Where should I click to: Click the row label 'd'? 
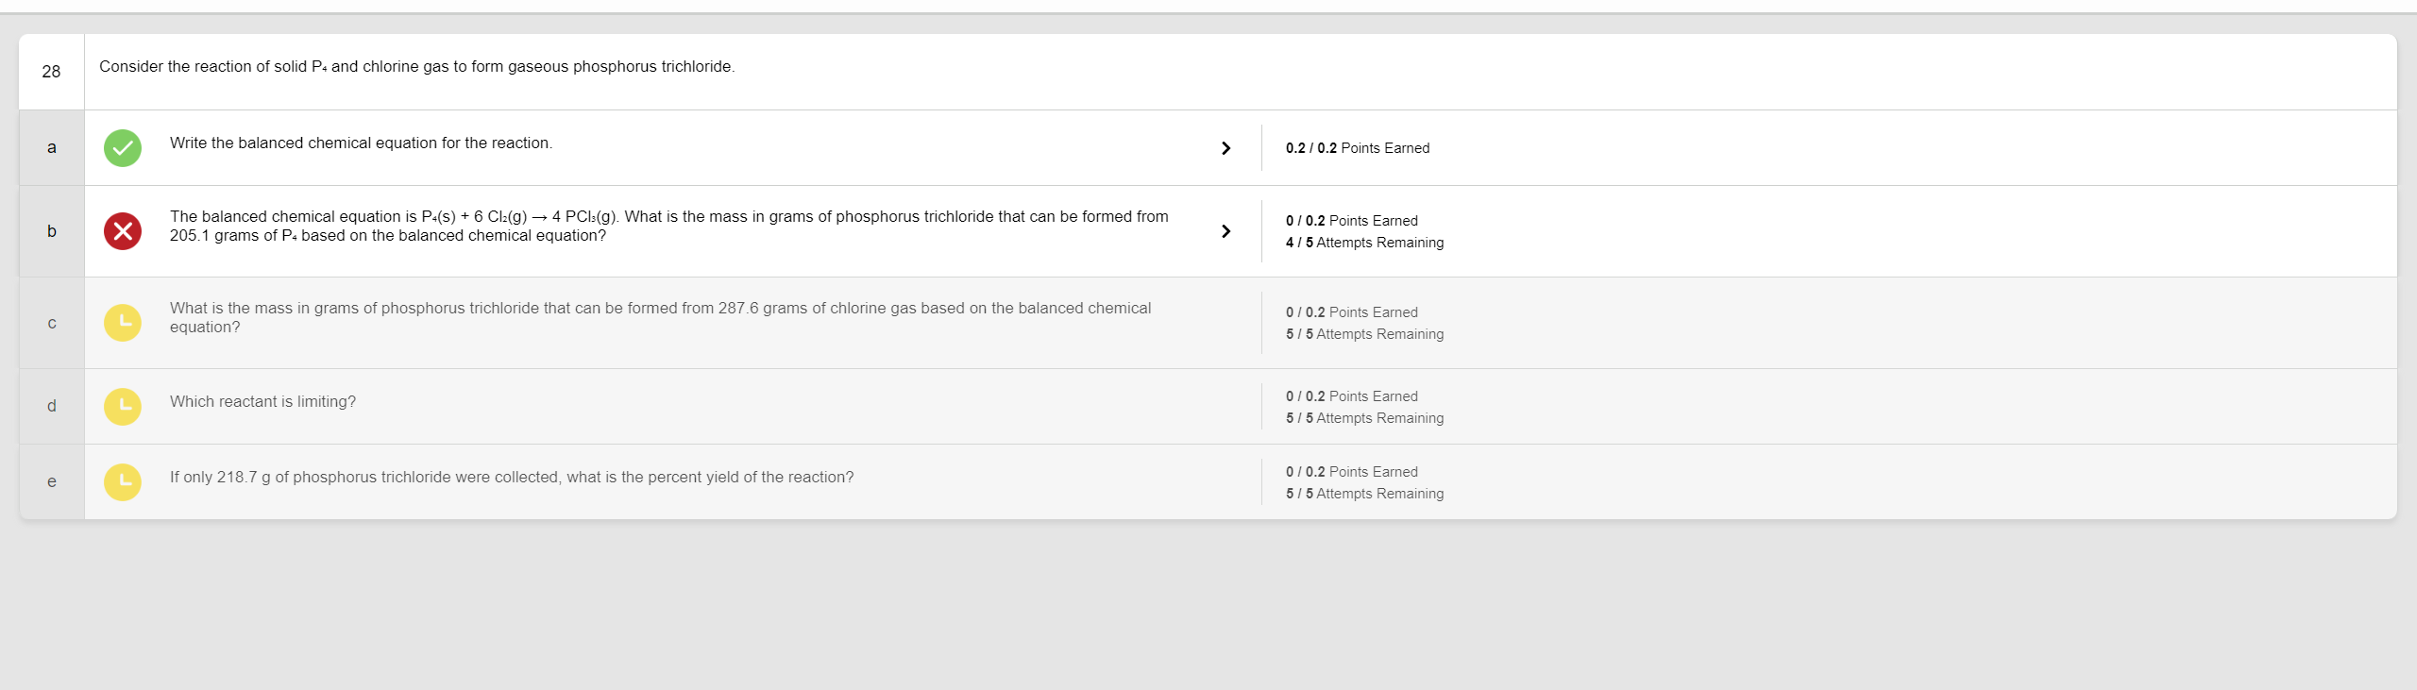point(52,407)
